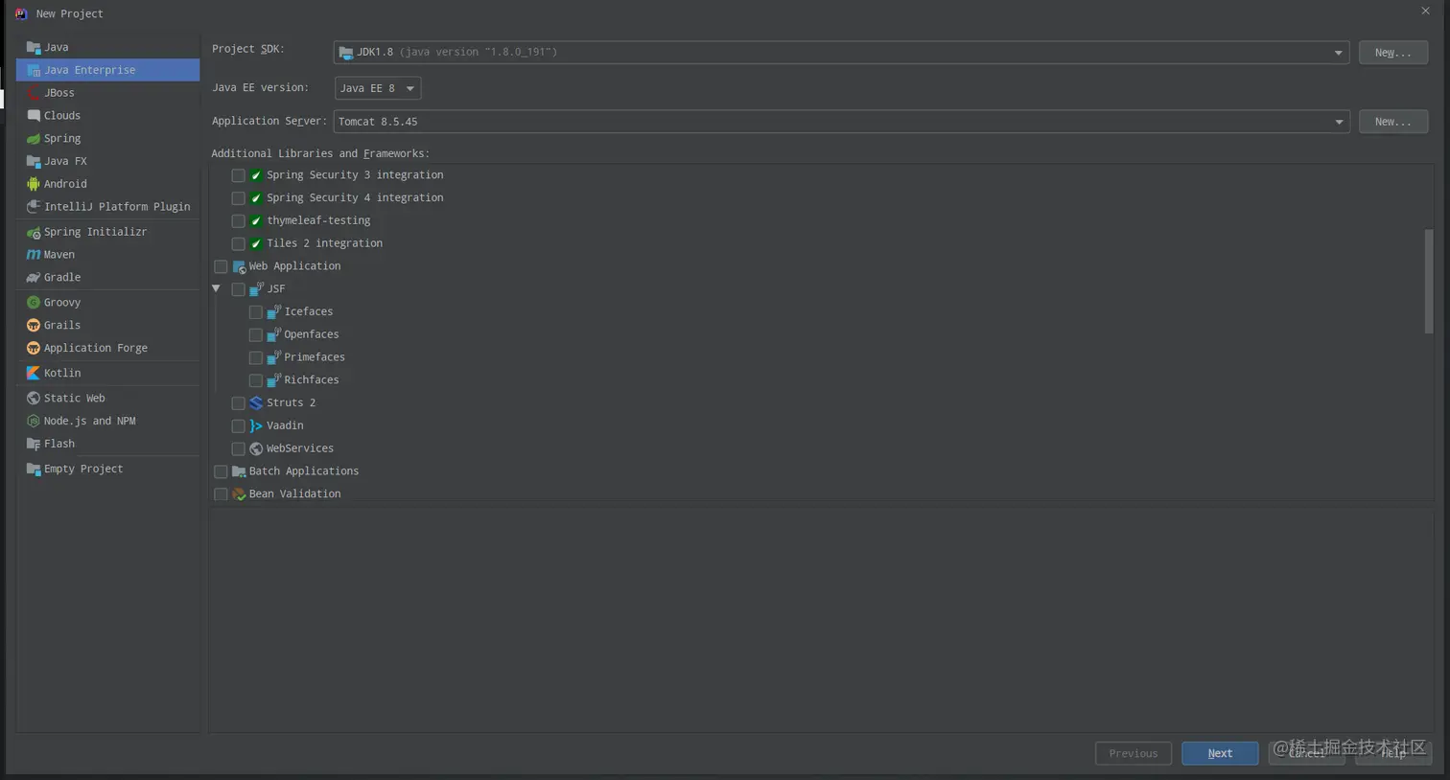Click the Java FX folder icon

(x=34, y=162)
